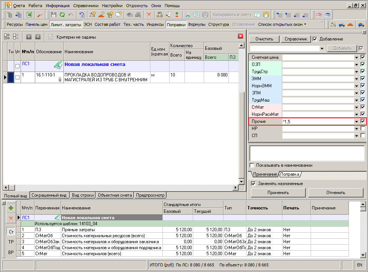The image size is (368, 272).
Task: Click the hammer and pick work icon
Action: (x=93, y=15)
